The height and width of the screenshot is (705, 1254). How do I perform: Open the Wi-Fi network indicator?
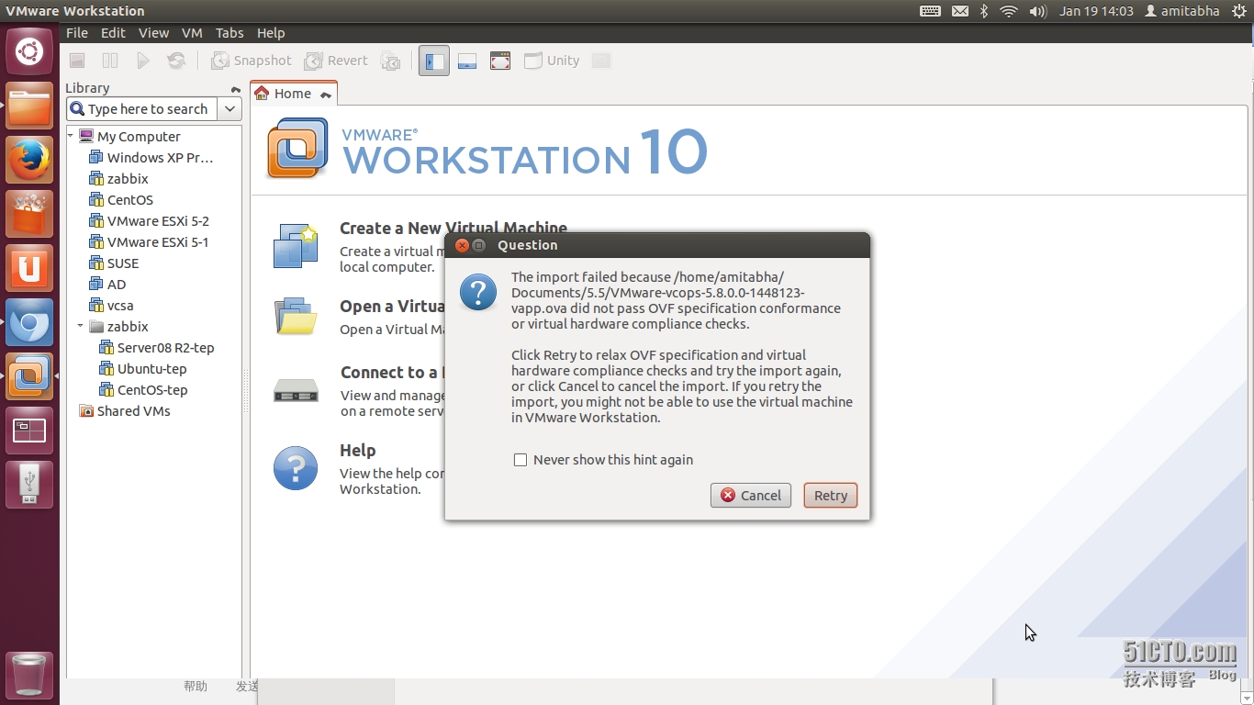click(1009, 11)
